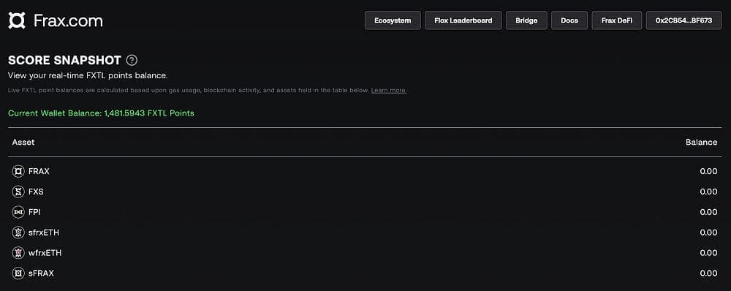Select the Current Wallet Balance points text
This screenshot has width=731, height=291.
[101, 113]
